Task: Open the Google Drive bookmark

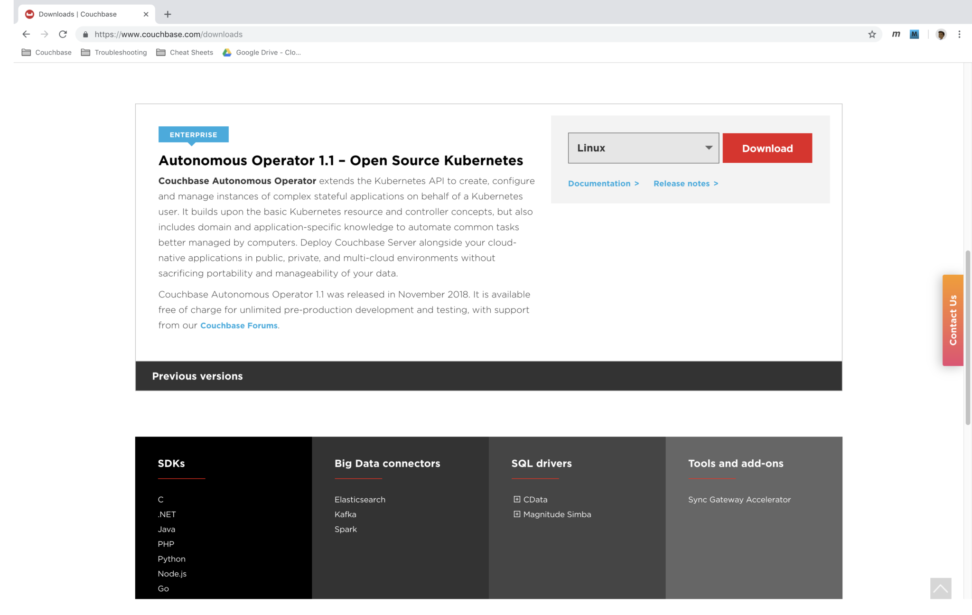Action: coord(261,52)
